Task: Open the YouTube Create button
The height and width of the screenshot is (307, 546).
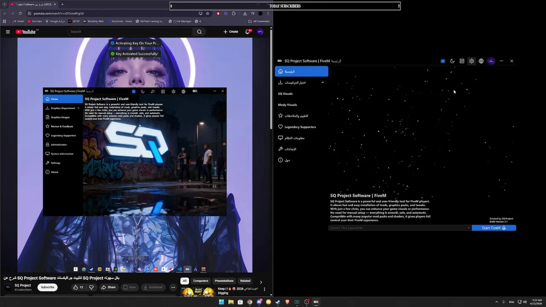Action: [x=231, y=32]
